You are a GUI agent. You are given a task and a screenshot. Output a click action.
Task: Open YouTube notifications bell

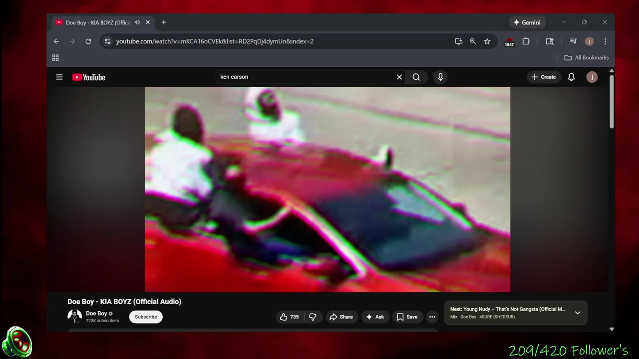pyautogui.click(x=572, y=77)
